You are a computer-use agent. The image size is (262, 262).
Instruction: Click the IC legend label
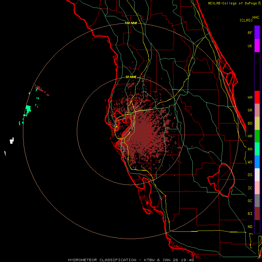click(x=250, y=188)
